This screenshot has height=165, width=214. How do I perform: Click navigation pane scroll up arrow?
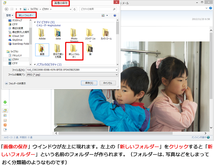[30, 20]
